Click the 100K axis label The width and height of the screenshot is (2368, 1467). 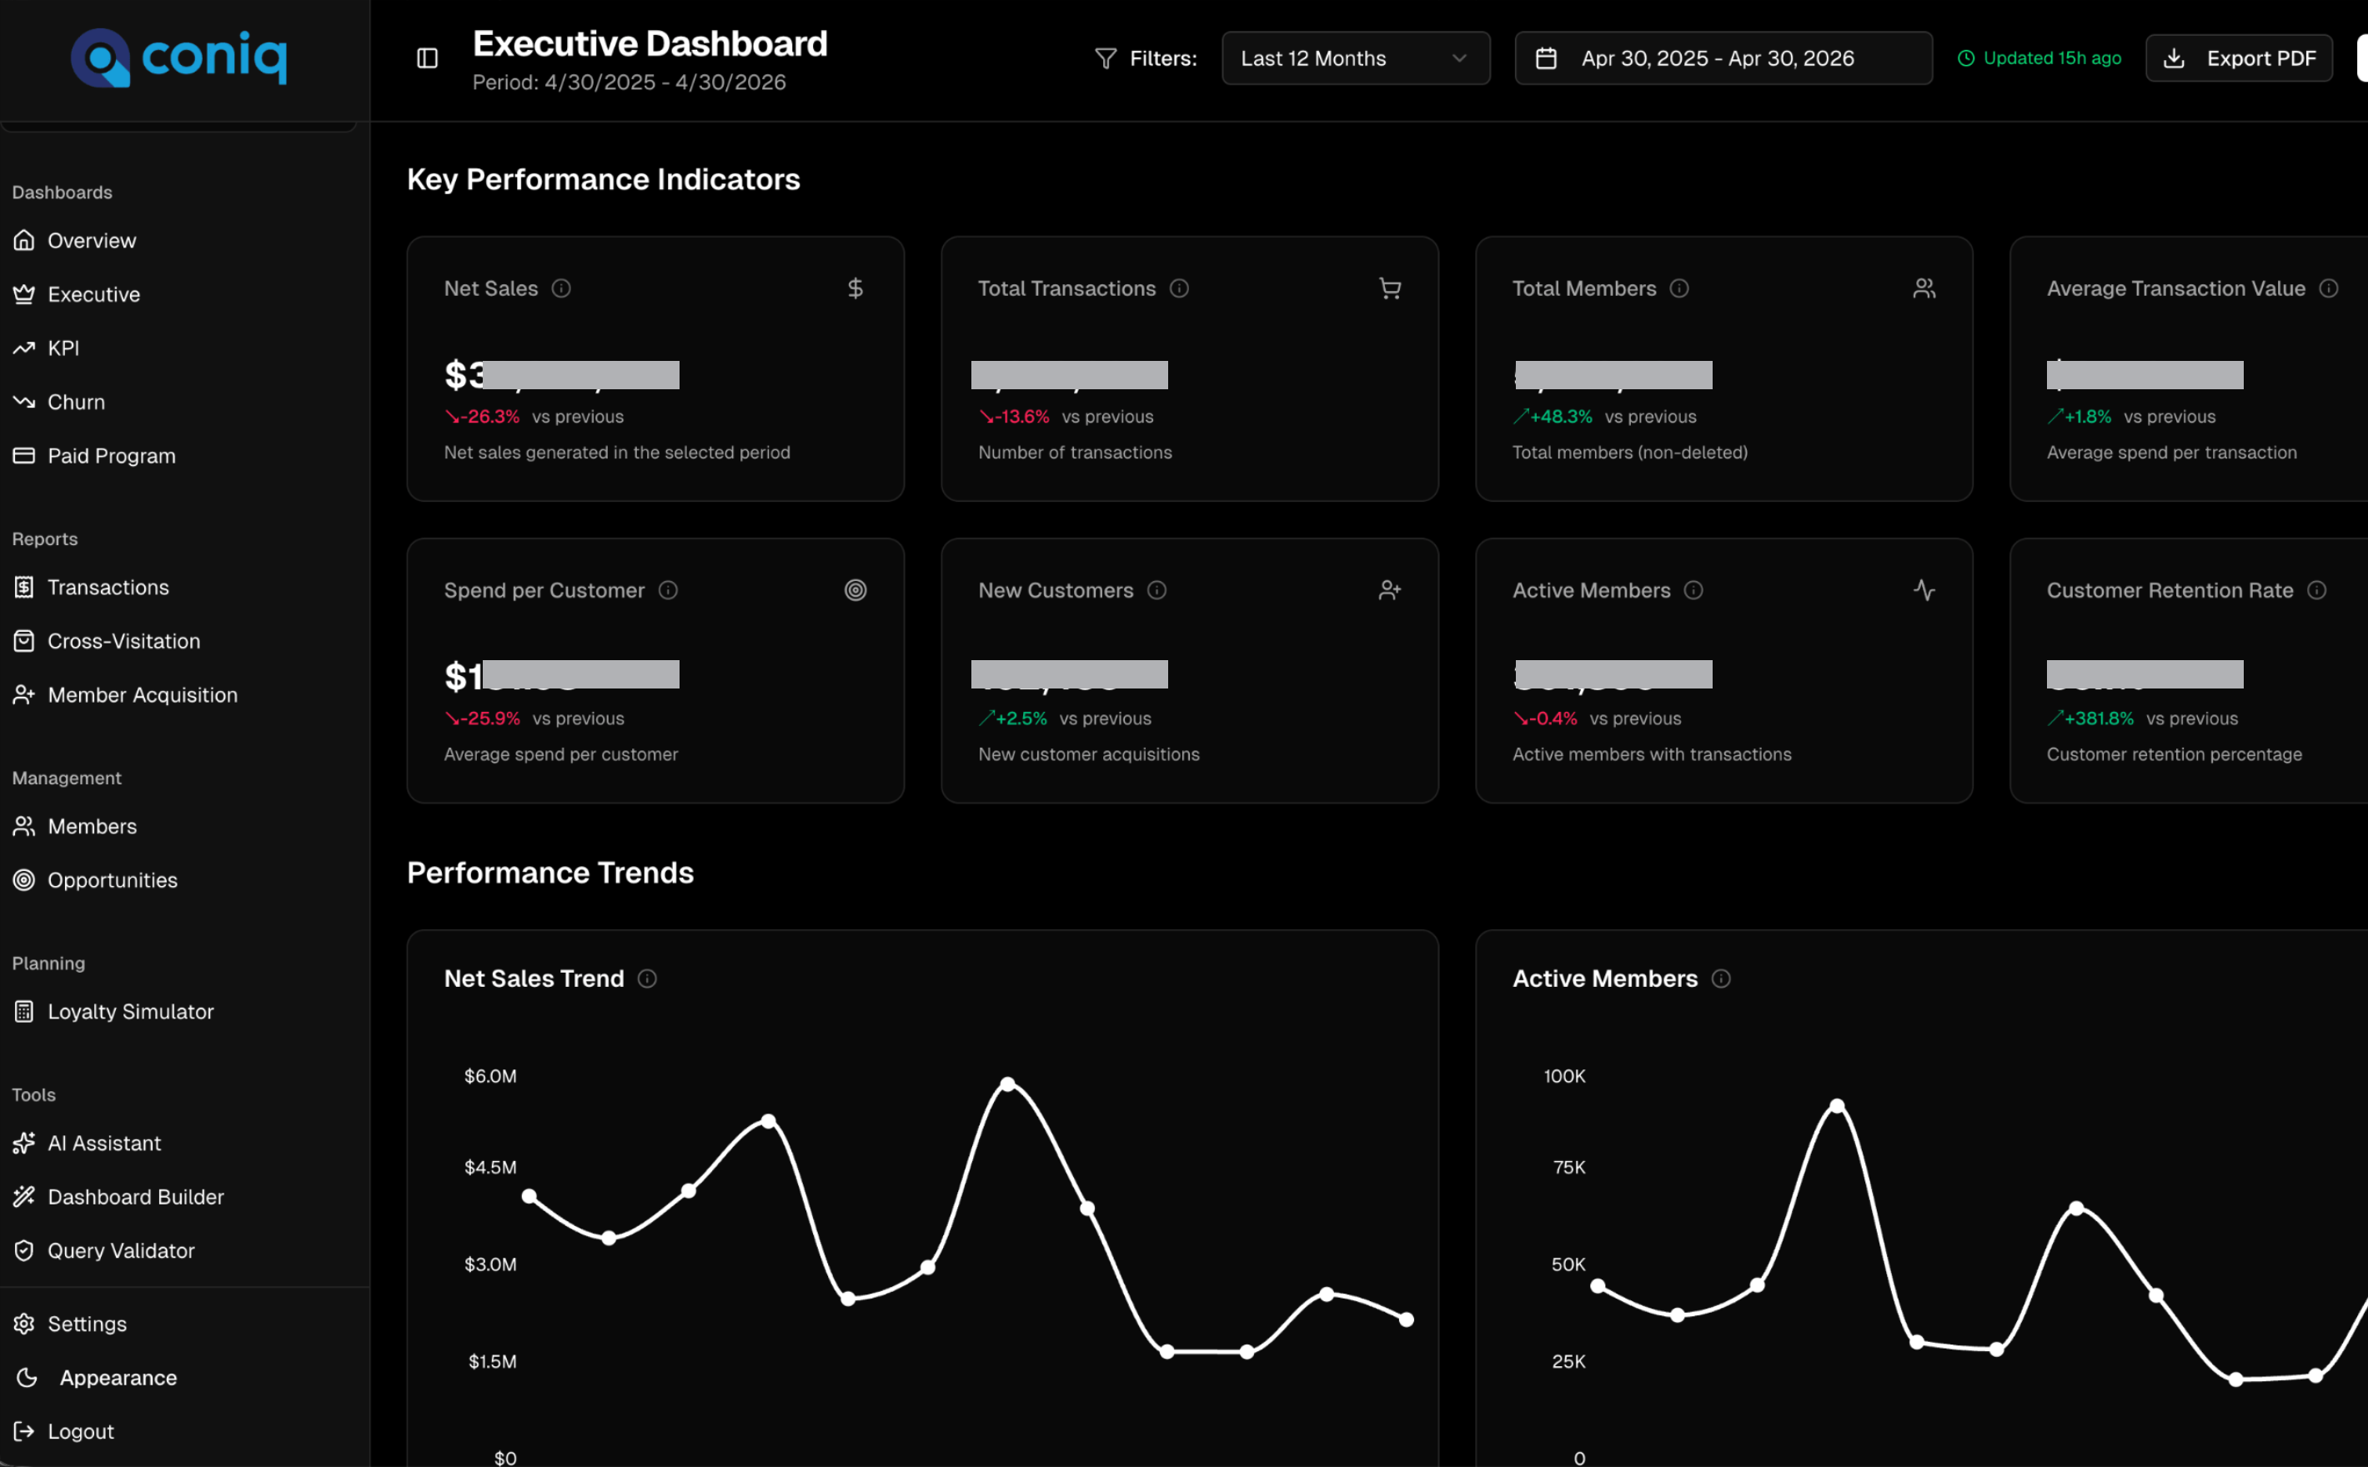tap(1564, 1076)
